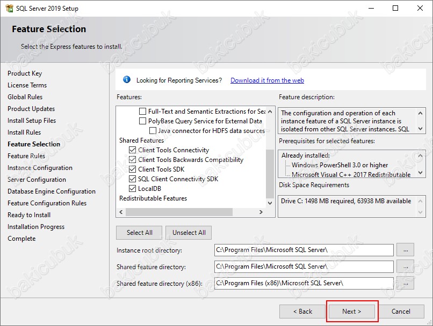This screenshot has height=326, width=433.
Task: Click the bold Feature Selection step
Action: [x=34, y=144]
